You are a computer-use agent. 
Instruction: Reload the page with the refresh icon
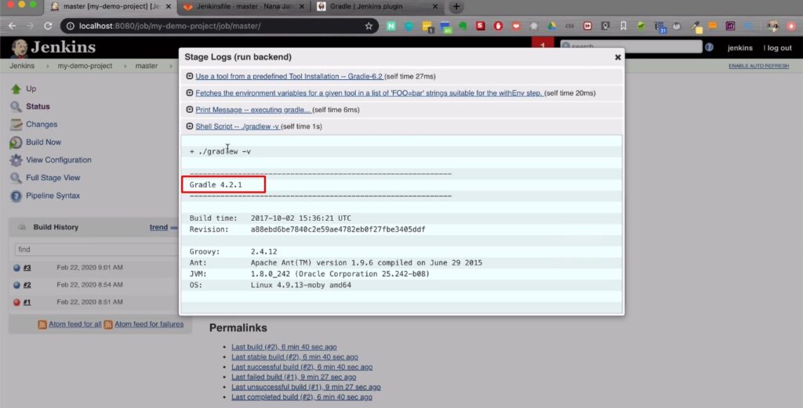click(48, 26)
